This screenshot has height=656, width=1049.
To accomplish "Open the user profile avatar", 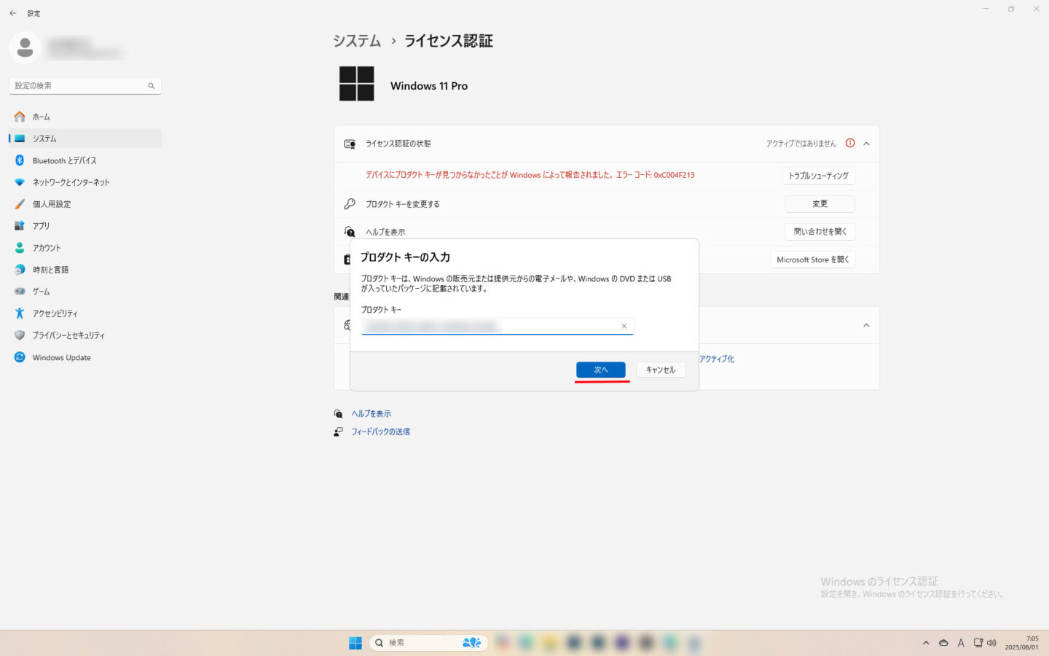I will pyautogui.click(x=25, y=48).
